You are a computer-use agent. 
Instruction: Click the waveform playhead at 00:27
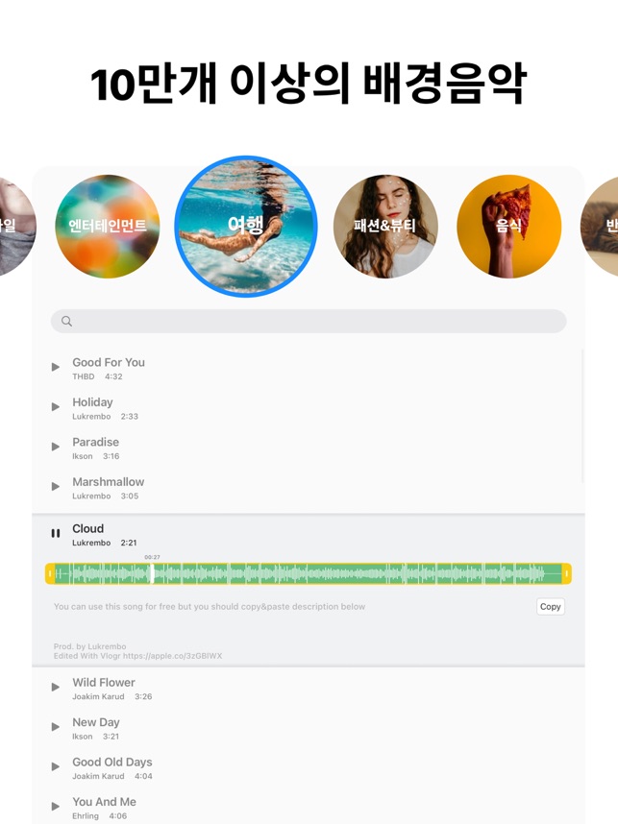point(152,573)
